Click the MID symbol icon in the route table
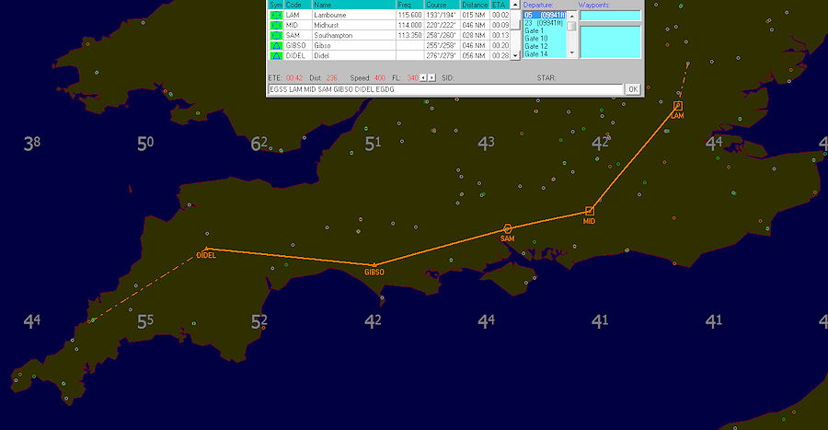The image size is (828, 430). [275, 26]
